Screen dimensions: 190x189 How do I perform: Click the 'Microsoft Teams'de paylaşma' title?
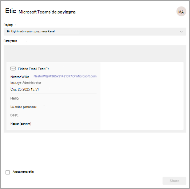tap(47, 12)
